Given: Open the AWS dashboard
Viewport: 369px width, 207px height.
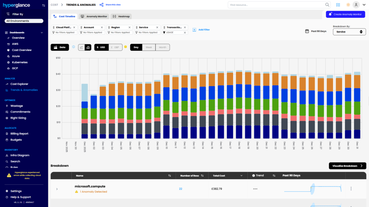Looking at the screenshot, I should point(15,44).
